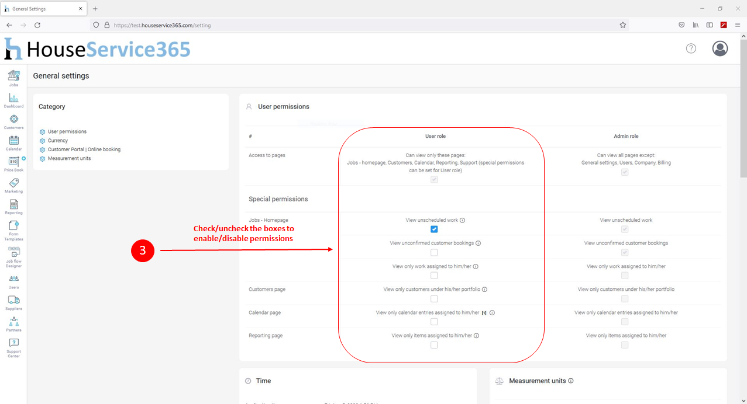Click the help question mark icon
The image size is (747, 404).
click(x=691, y=48)
